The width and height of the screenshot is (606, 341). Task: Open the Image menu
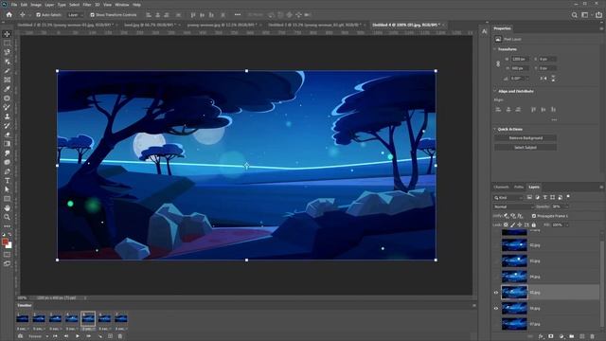[x=36, y=5]
